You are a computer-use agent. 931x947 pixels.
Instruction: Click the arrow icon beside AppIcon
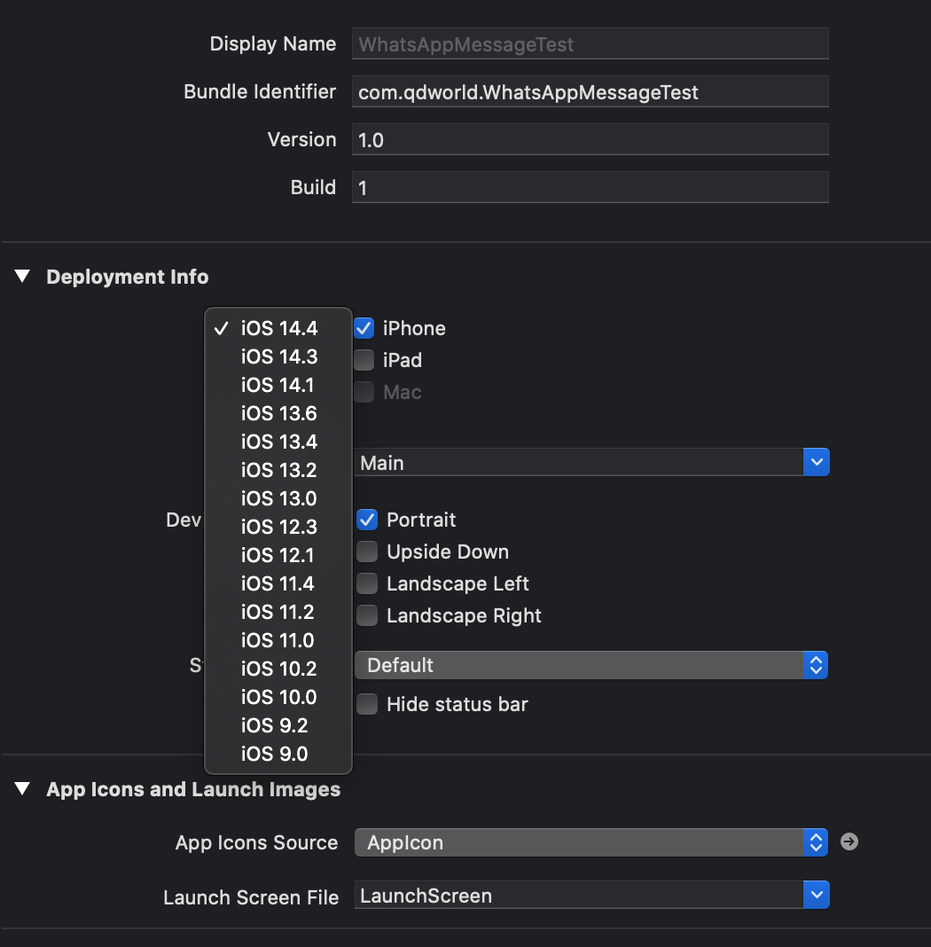849,842
